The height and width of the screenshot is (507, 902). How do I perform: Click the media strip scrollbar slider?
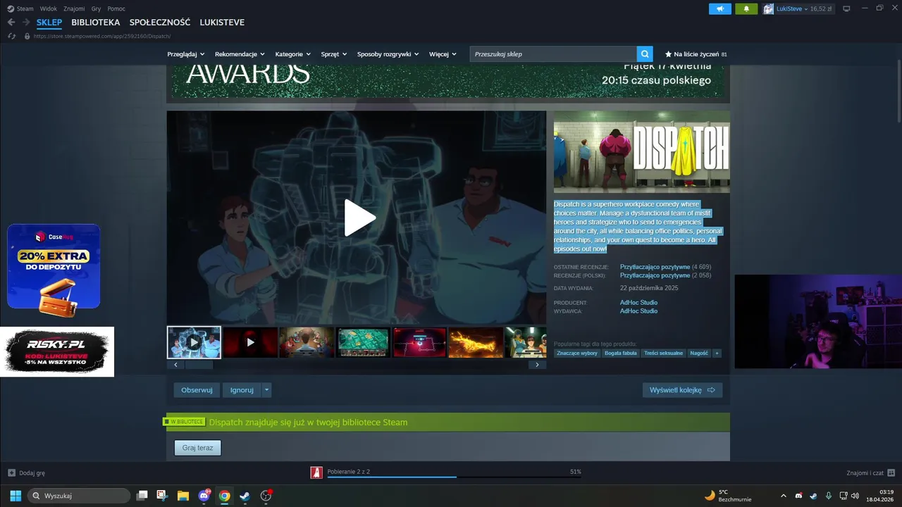[199, 365]
